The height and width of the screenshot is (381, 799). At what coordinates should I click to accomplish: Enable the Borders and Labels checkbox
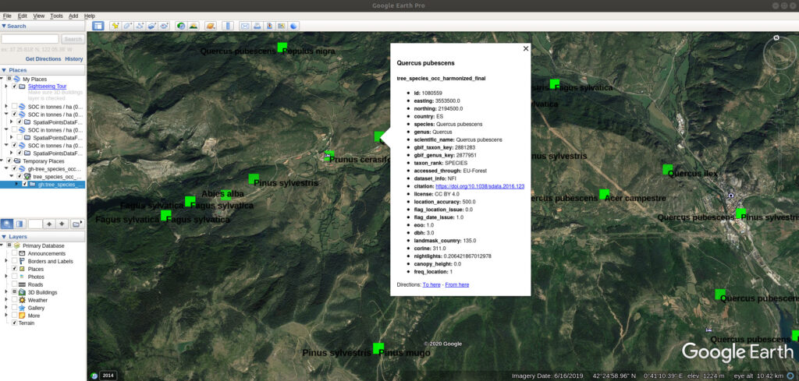pos(14,261)
